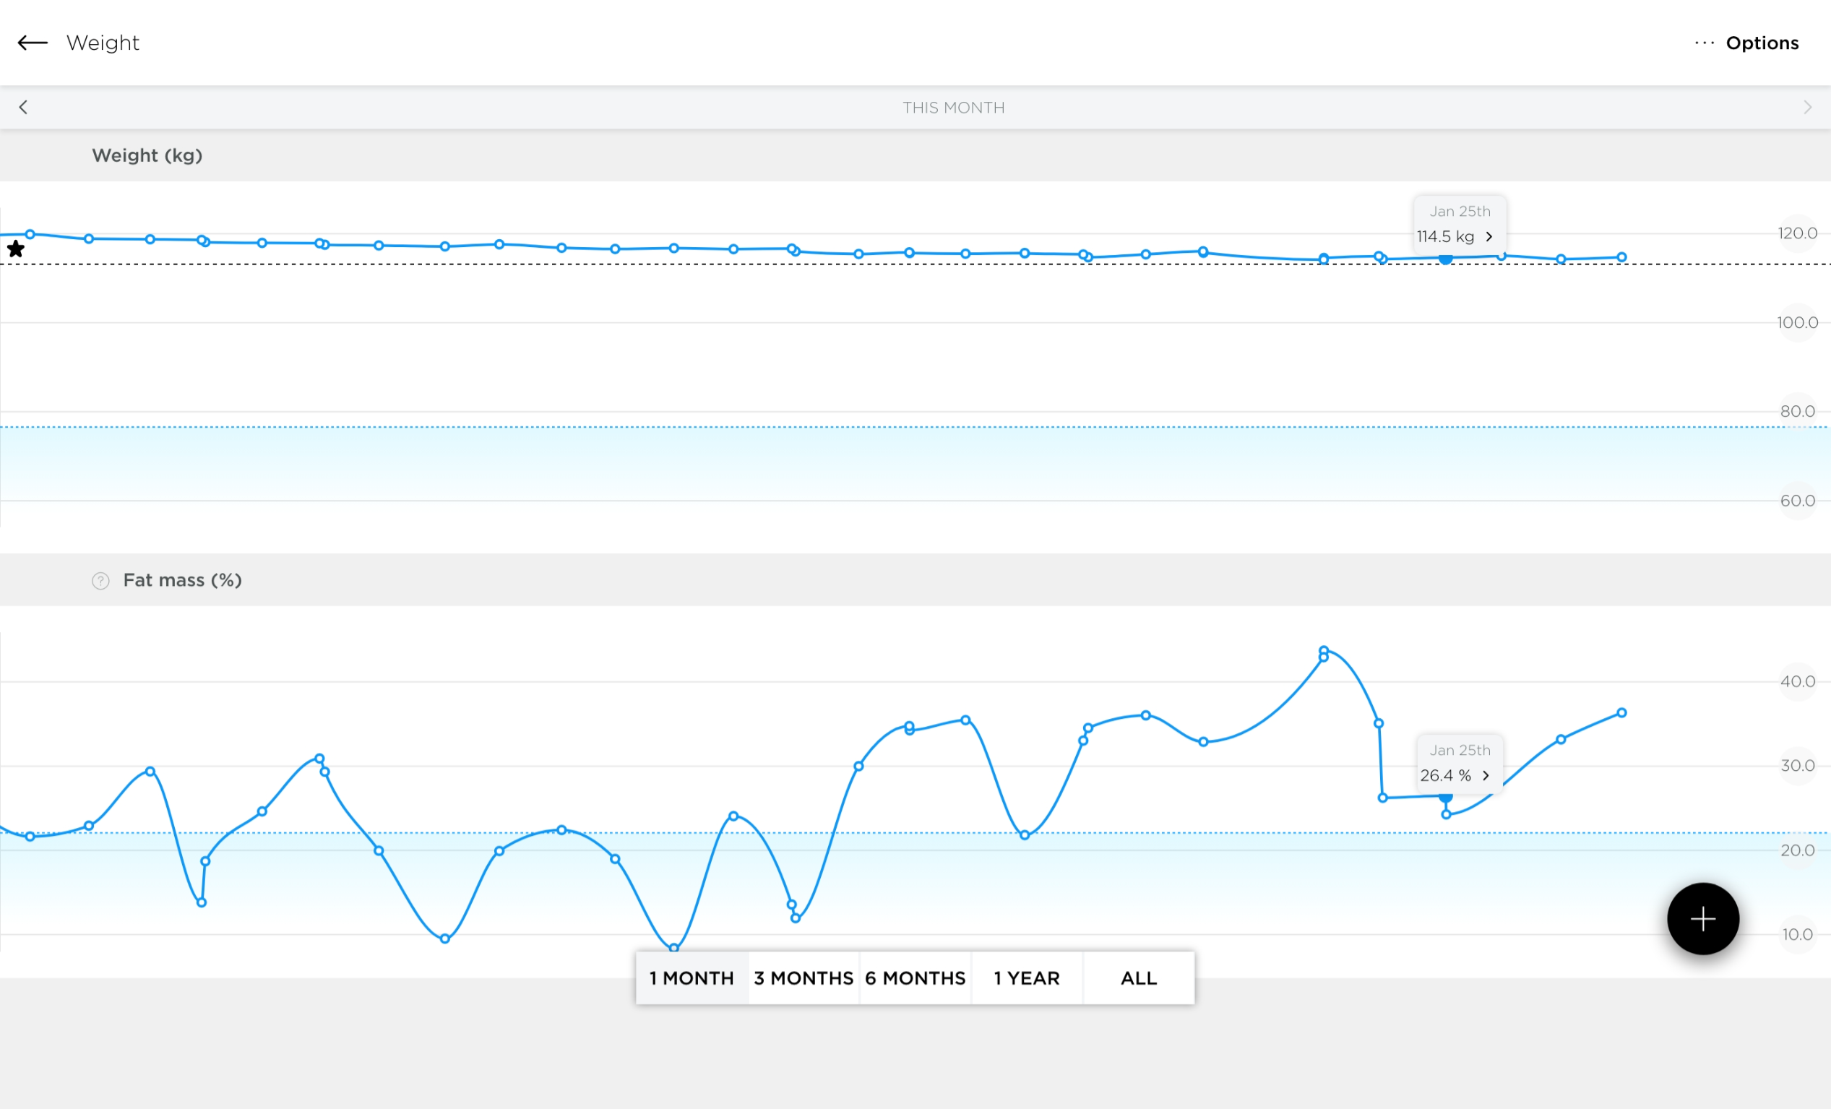Screen dimensions: 1831x1109
Task: Select the highlighted Jan 25th fat mass point
Action: coord(1445,797)
